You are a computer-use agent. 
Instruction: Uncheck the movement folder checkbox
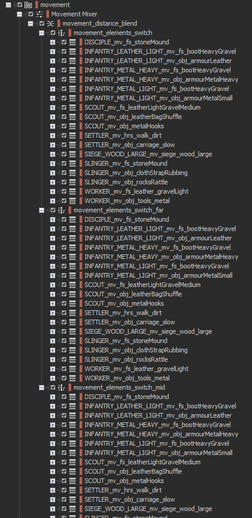point(20,5)
